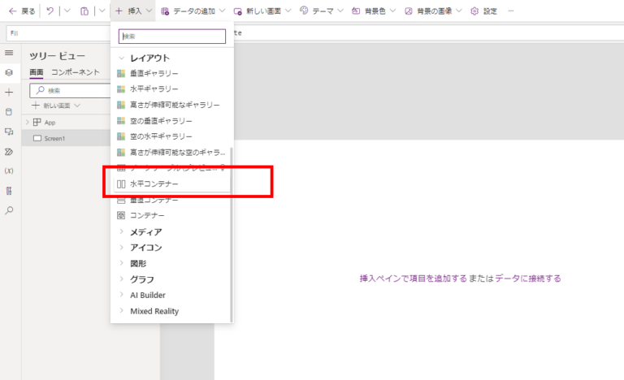Screen dimensions: 624x380
Task: Open the 背景色 dropdown
Action: pos(379,11)
